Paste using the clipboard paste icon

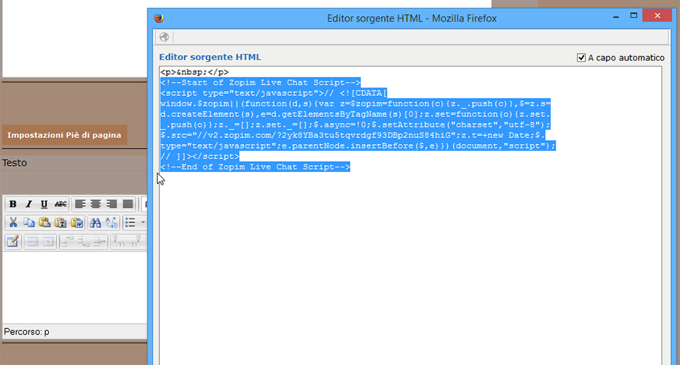(x=44, y=223)
